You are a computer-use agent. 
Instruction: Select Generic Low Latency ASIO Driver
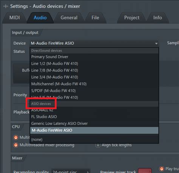pyautogui.click(x=94, y=123)
